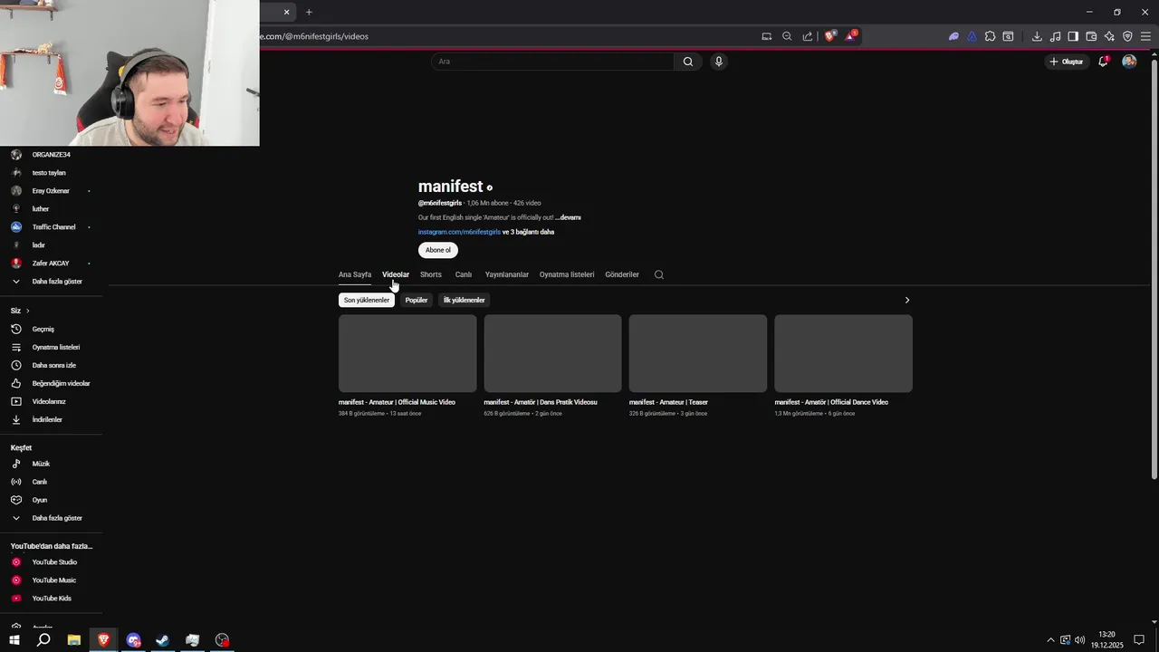Viewport: 1159px width, 652px height.
Task: Switch to the Gönderiler channel tab
Action: pos(622,274)
